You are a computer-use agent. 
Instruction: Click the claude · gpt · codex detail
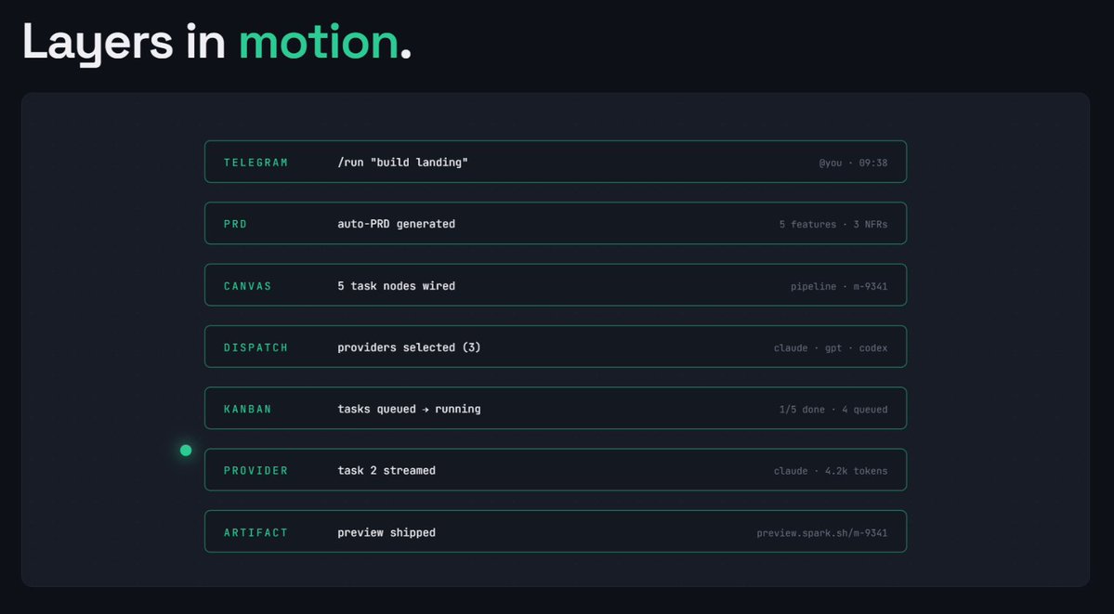tap(830, 348)
